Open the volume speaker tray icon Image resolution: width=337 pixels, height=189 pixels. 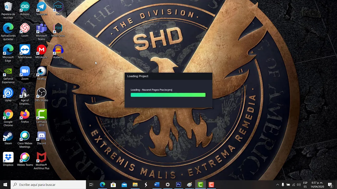[299, 185]
